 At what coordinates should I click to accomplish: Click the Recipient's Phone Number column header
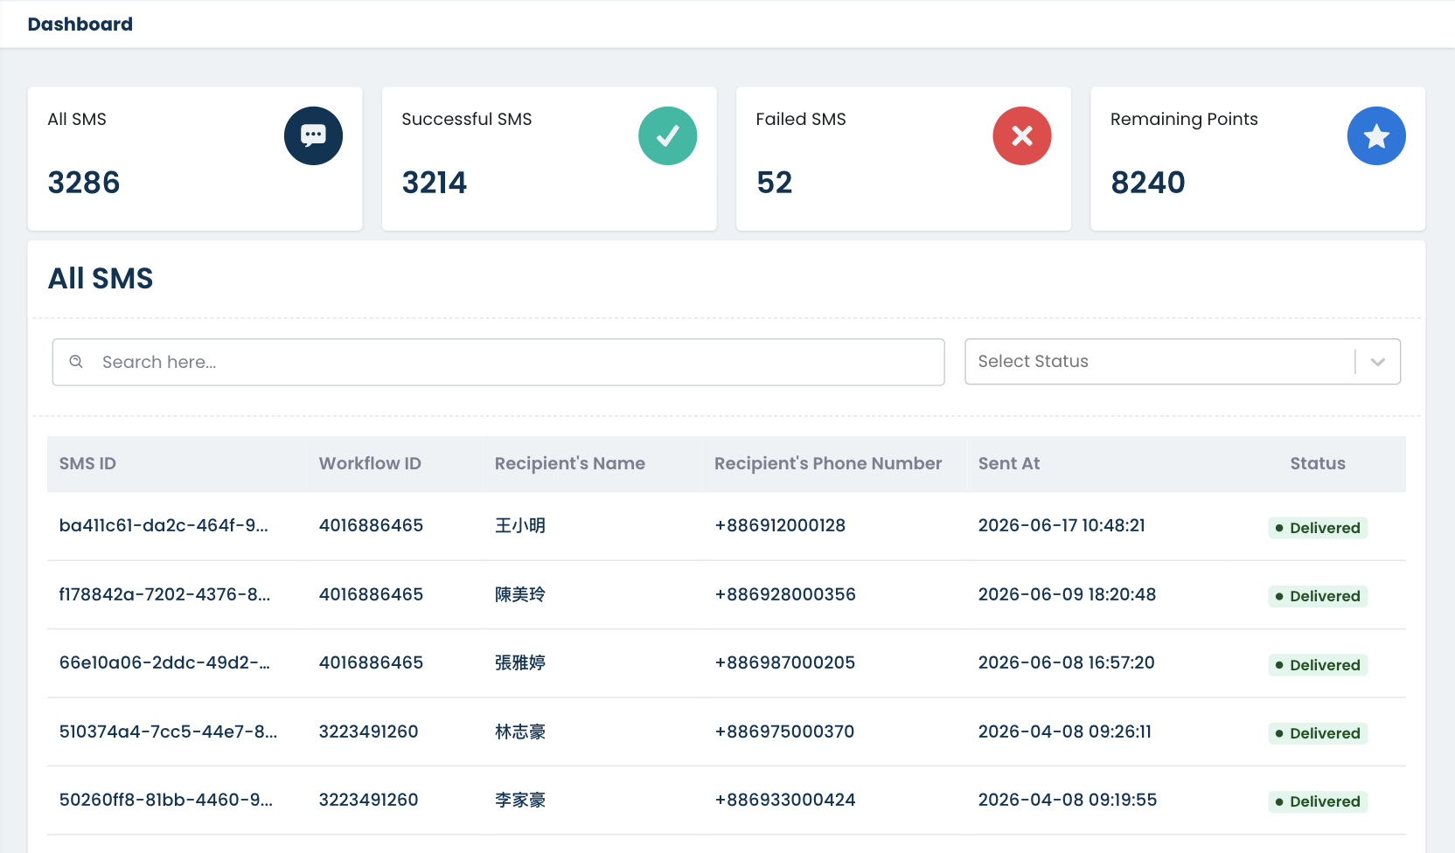point(828,464)
